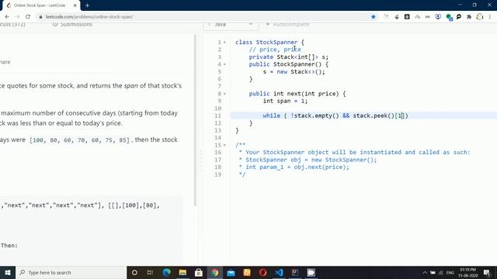Image resolution: width=497 pixels, height=279 pixels.
Task: Open the Chrome profile avatar
Action: [x=480, y=17]
